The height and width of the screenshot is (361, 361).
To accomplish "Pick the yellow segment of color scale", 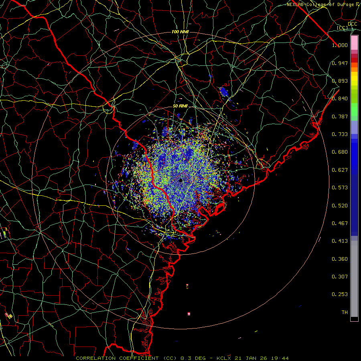I will [354, 79].
